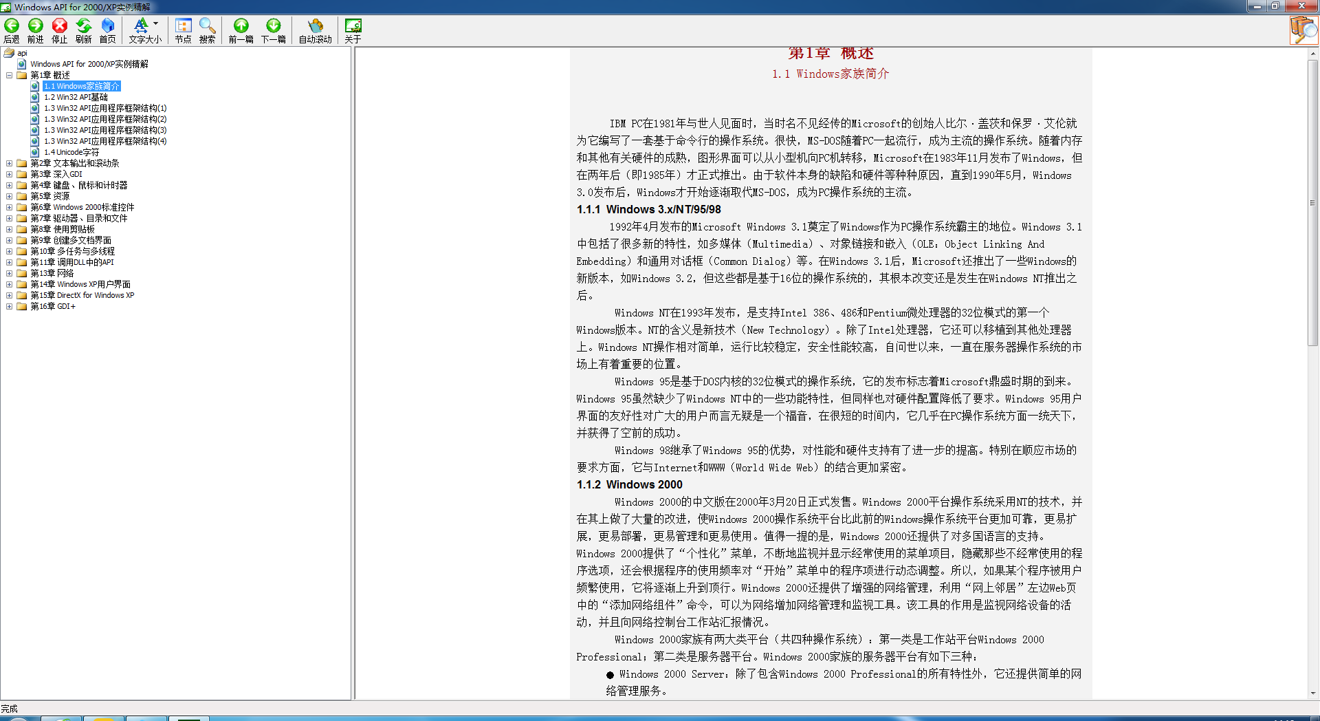Click the content scrollbar thumb

coord(1313,203)
